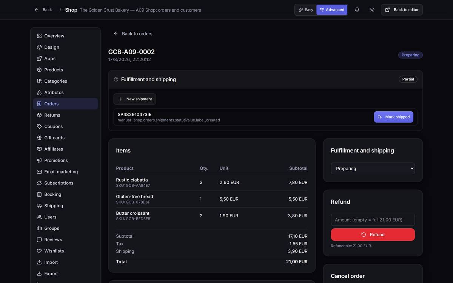Click the Design palette icon
This screenshot has width=453, height=283.
tap(39, 47)
